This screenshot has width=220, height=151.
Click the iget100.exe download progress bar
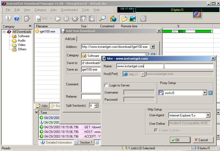coord(188,31)
